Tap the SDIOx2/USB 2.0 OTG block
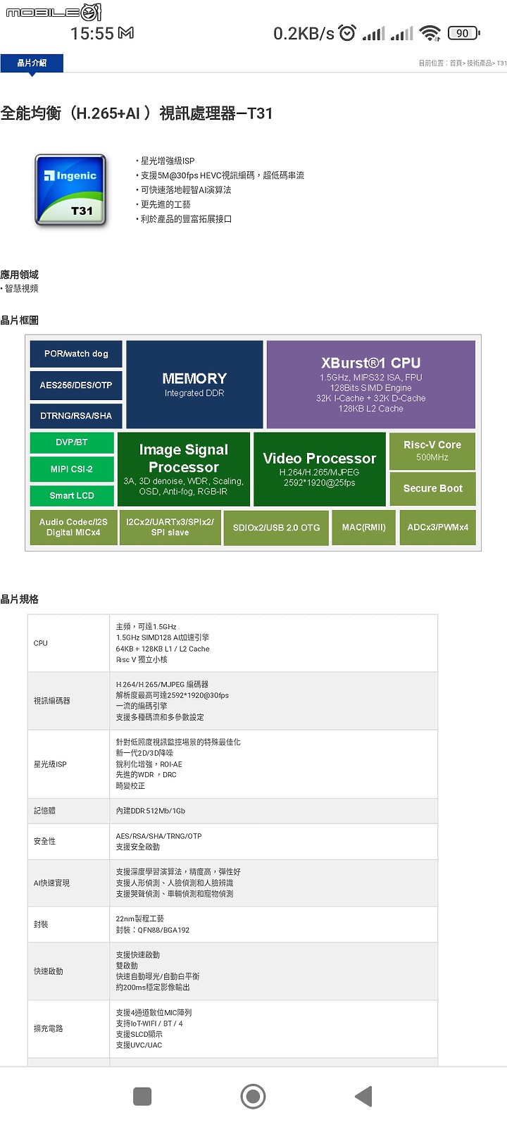 (x=276, y=527)
